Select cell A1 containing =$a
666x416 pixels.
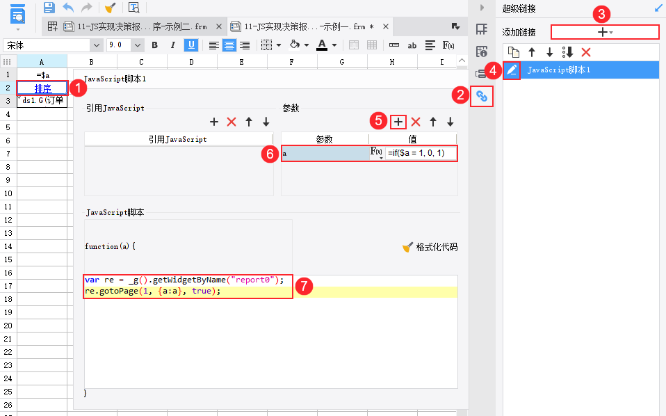42,75
